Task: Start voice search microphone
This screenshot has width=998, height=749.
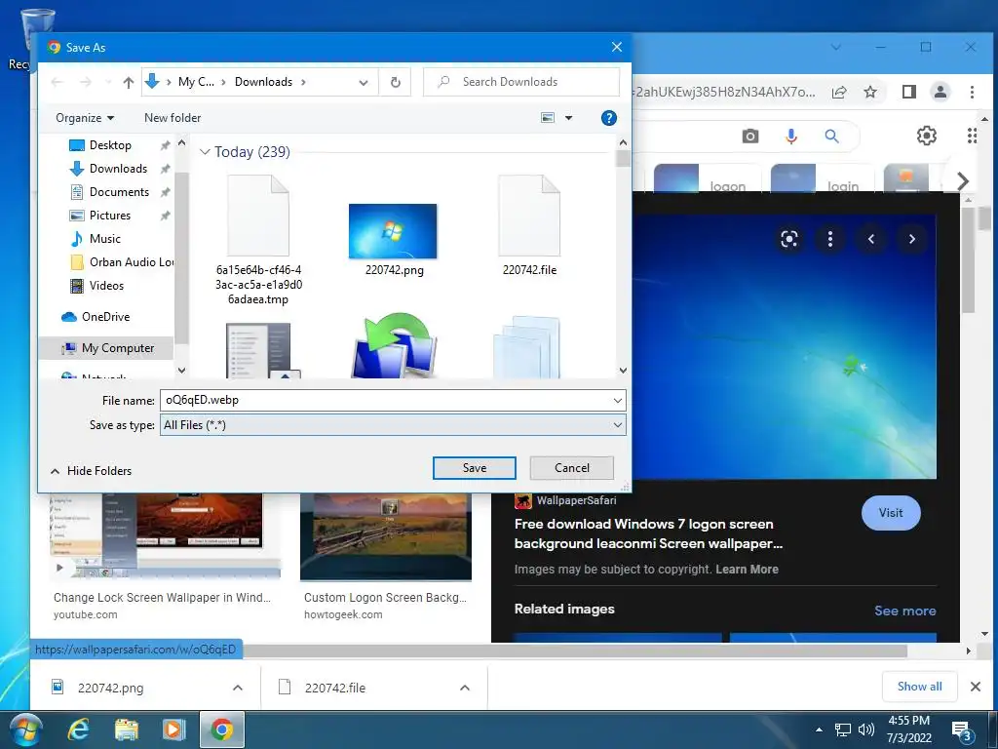Action: (x=791, y=137)
